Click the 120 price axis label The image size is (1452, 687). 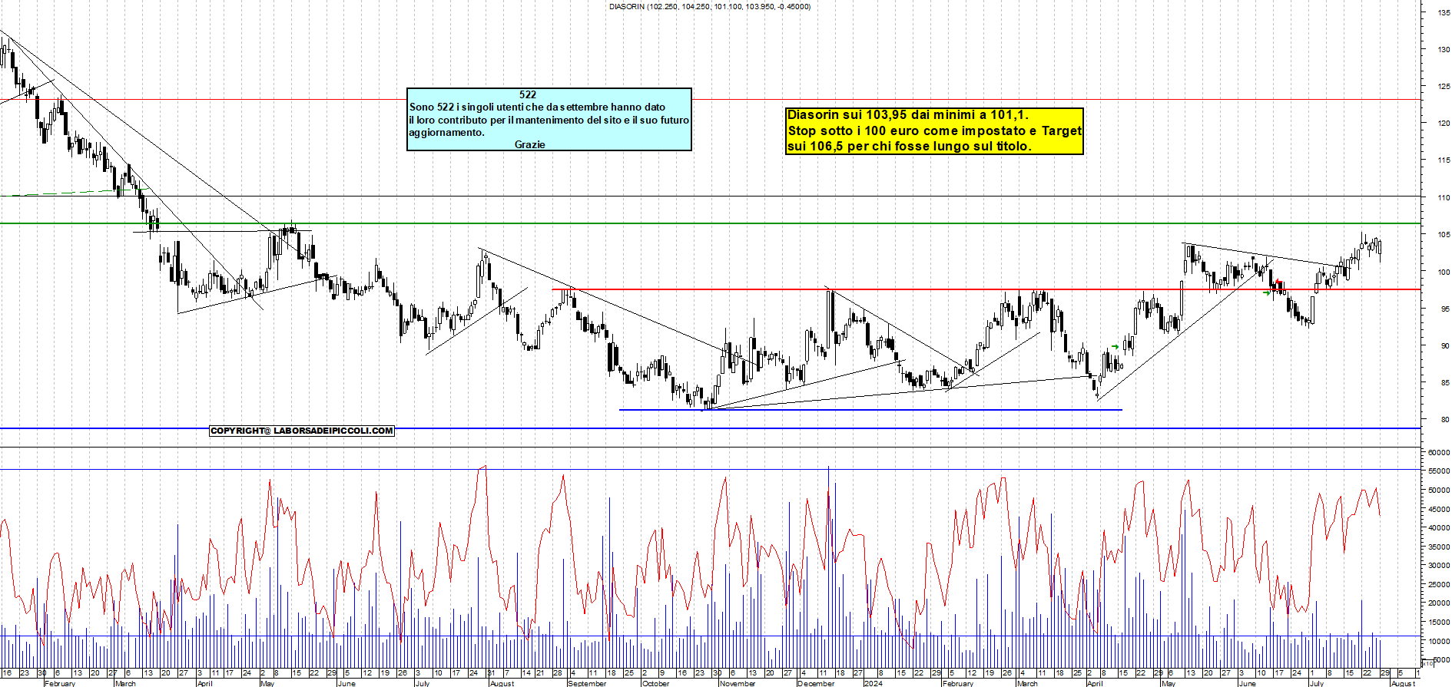pos(1444,123)
